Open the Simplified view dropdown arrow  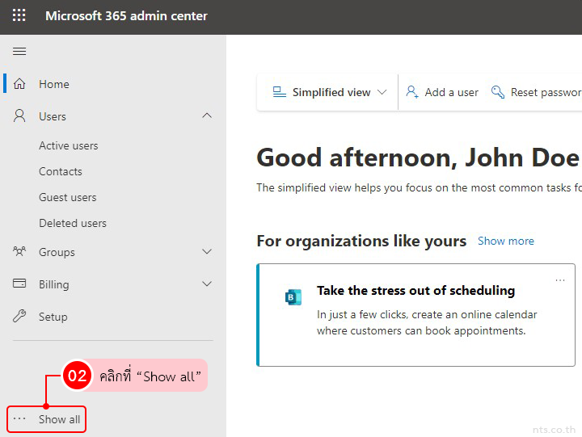pos(382,92)
